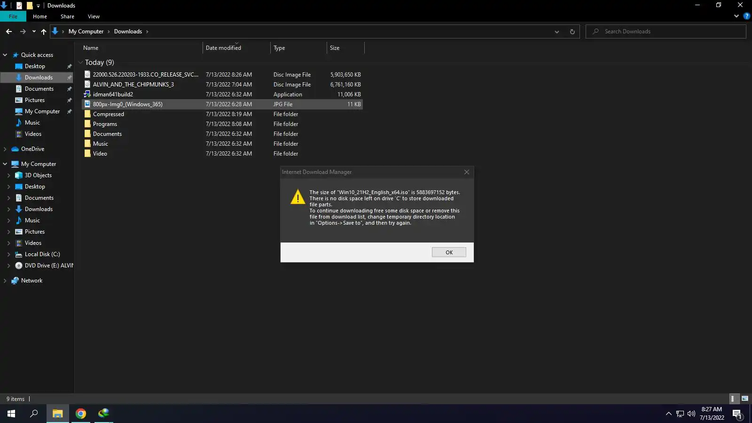This screenshot has width=752, height=423.
Task: Open the Windows Start menu
Action: (11, 414)
